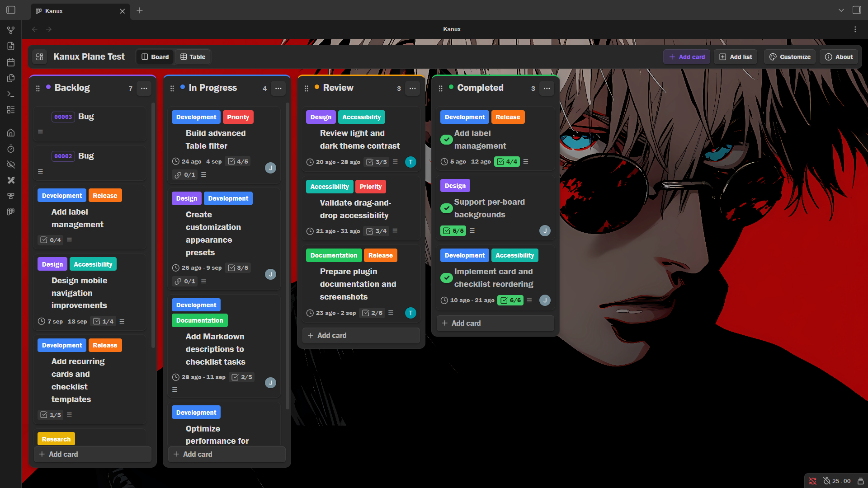This screenshot has width=868, height=488.
Task: Click the green Documentation label on Add Markdown card
Action: click(199, 320)
